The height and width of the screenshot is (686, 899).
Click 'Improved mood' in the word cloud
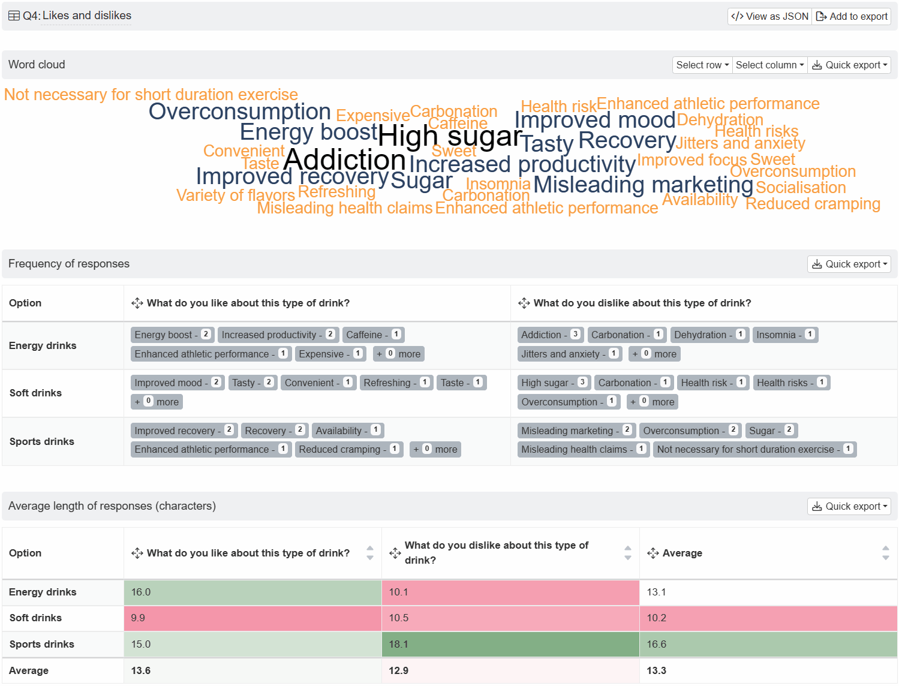pos(595,120)
